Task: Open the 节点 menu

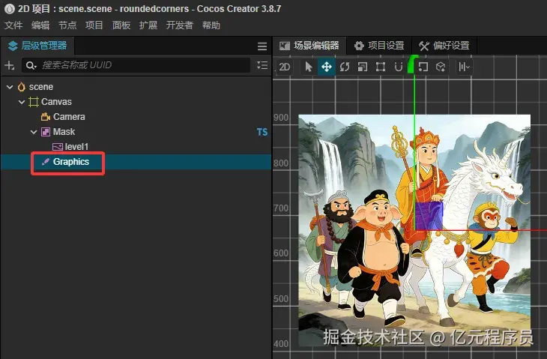Action: [67, 25]
